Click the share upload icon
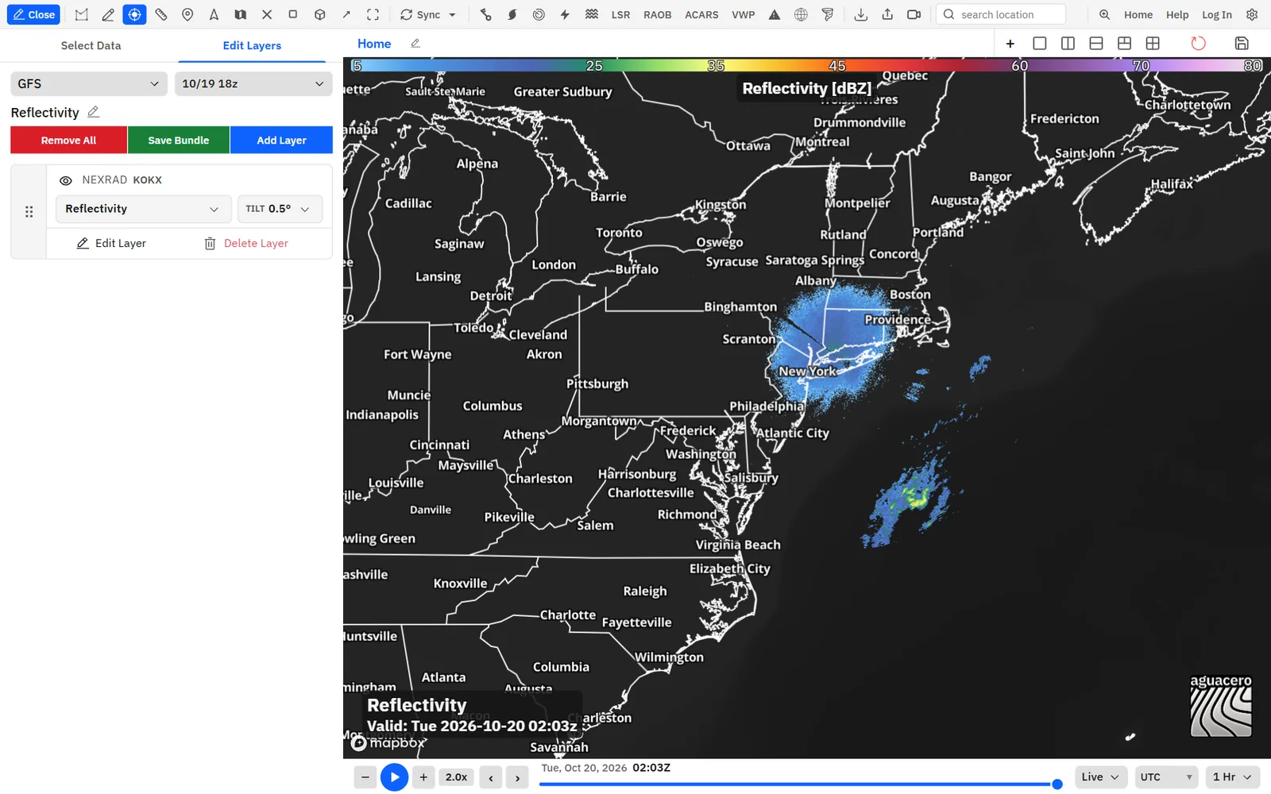The image size is (1271, 794). 887,14
